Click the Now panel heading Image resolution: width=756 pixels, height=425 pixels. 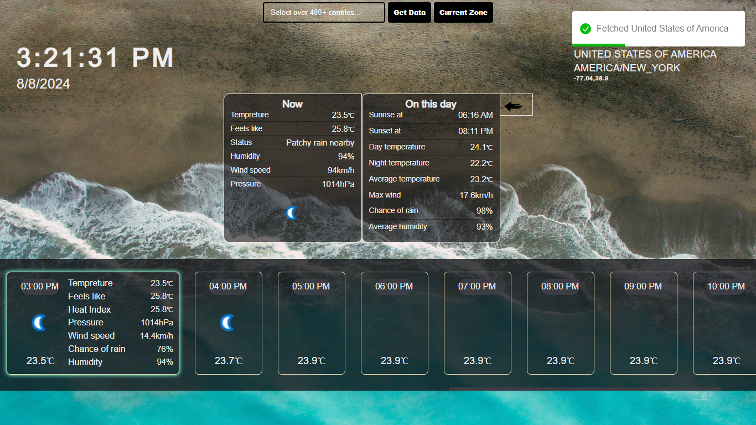pyautogui.click(x=292, y=104)
